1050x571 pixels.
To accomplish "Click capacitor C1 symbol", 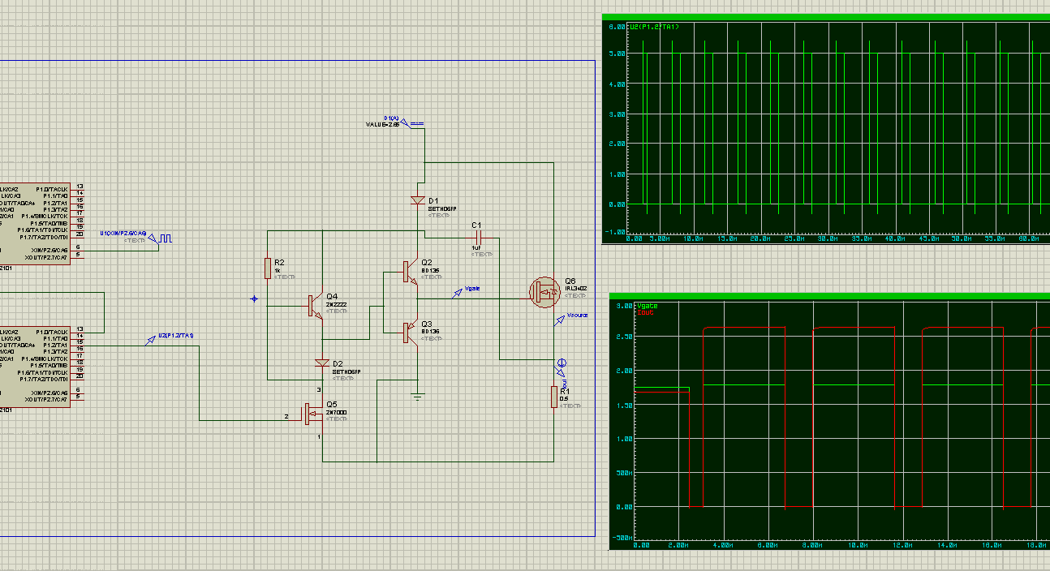I will point(477,236).
